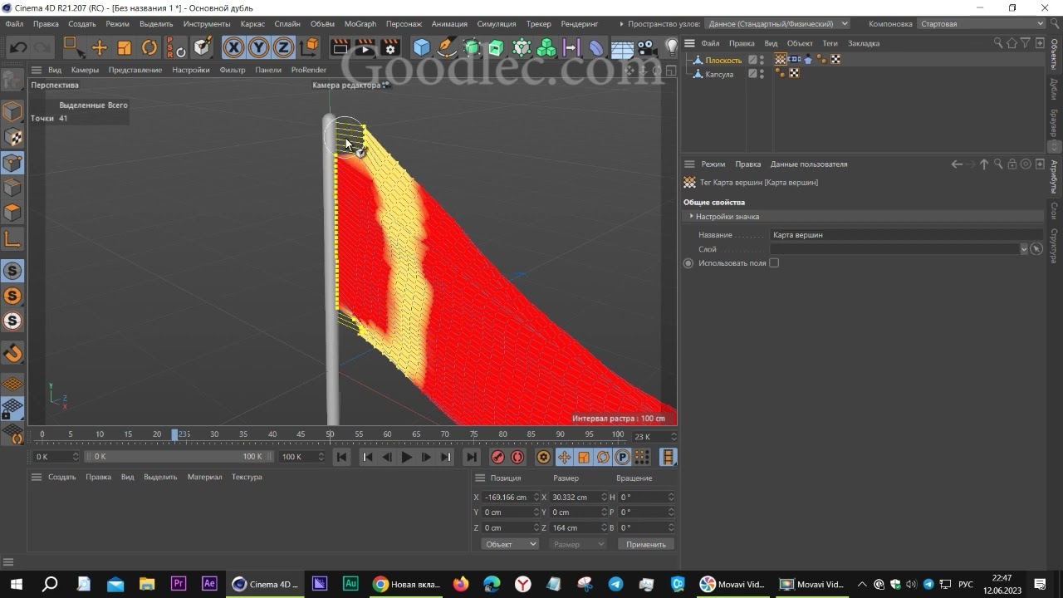1063x598 pixels.
Task: Toggle Y axis lock
Action: [259, 47]
